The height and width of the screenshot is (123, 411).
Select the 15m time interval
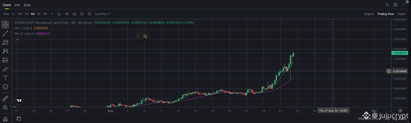tap(20, 14)
